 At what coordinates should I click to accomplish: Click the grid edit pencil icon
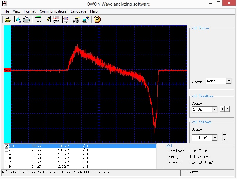click(47, 19)
